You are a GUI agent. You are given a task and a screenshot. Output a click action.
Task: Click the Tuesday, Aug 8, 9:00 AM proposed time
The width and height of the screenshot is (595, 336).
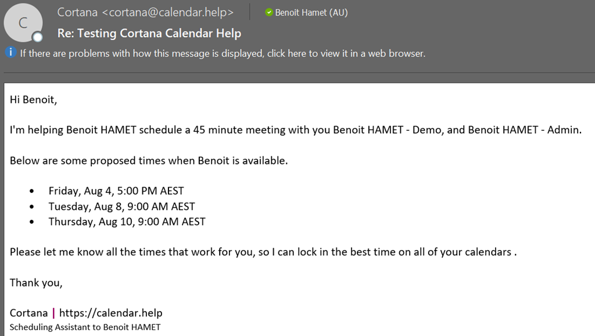[121, 206]
